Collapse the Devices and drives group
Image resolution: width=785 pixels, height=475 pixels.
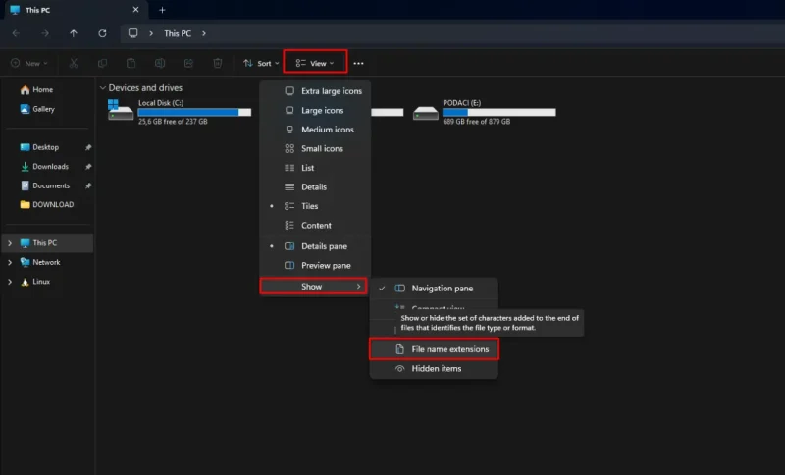103,87
